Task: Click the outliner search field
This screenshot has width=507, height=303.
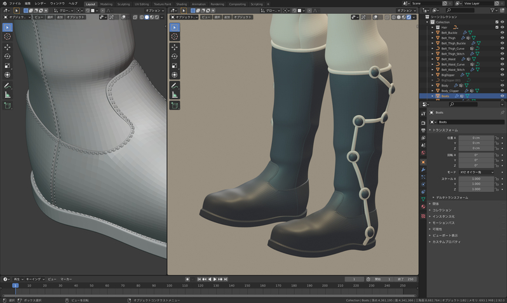Action: tap(459, 10)
